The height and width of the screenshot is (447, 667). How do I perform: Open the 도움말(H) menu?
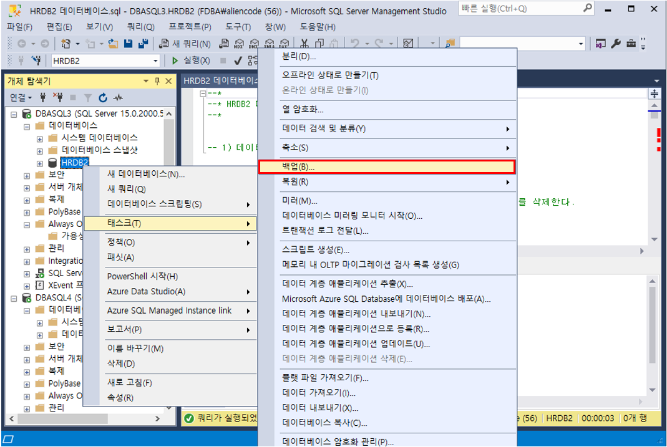(318, 27)
